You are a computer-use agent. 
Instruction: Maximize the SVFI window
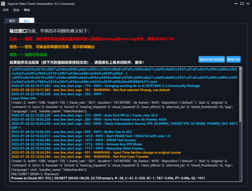[242, 4]
